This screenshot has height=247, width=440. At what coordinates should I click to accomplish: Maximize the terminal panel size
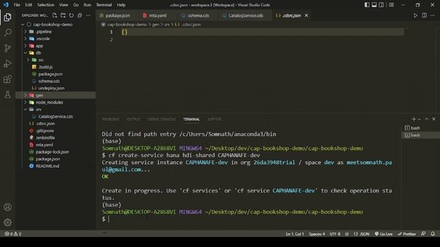(426, 119)
